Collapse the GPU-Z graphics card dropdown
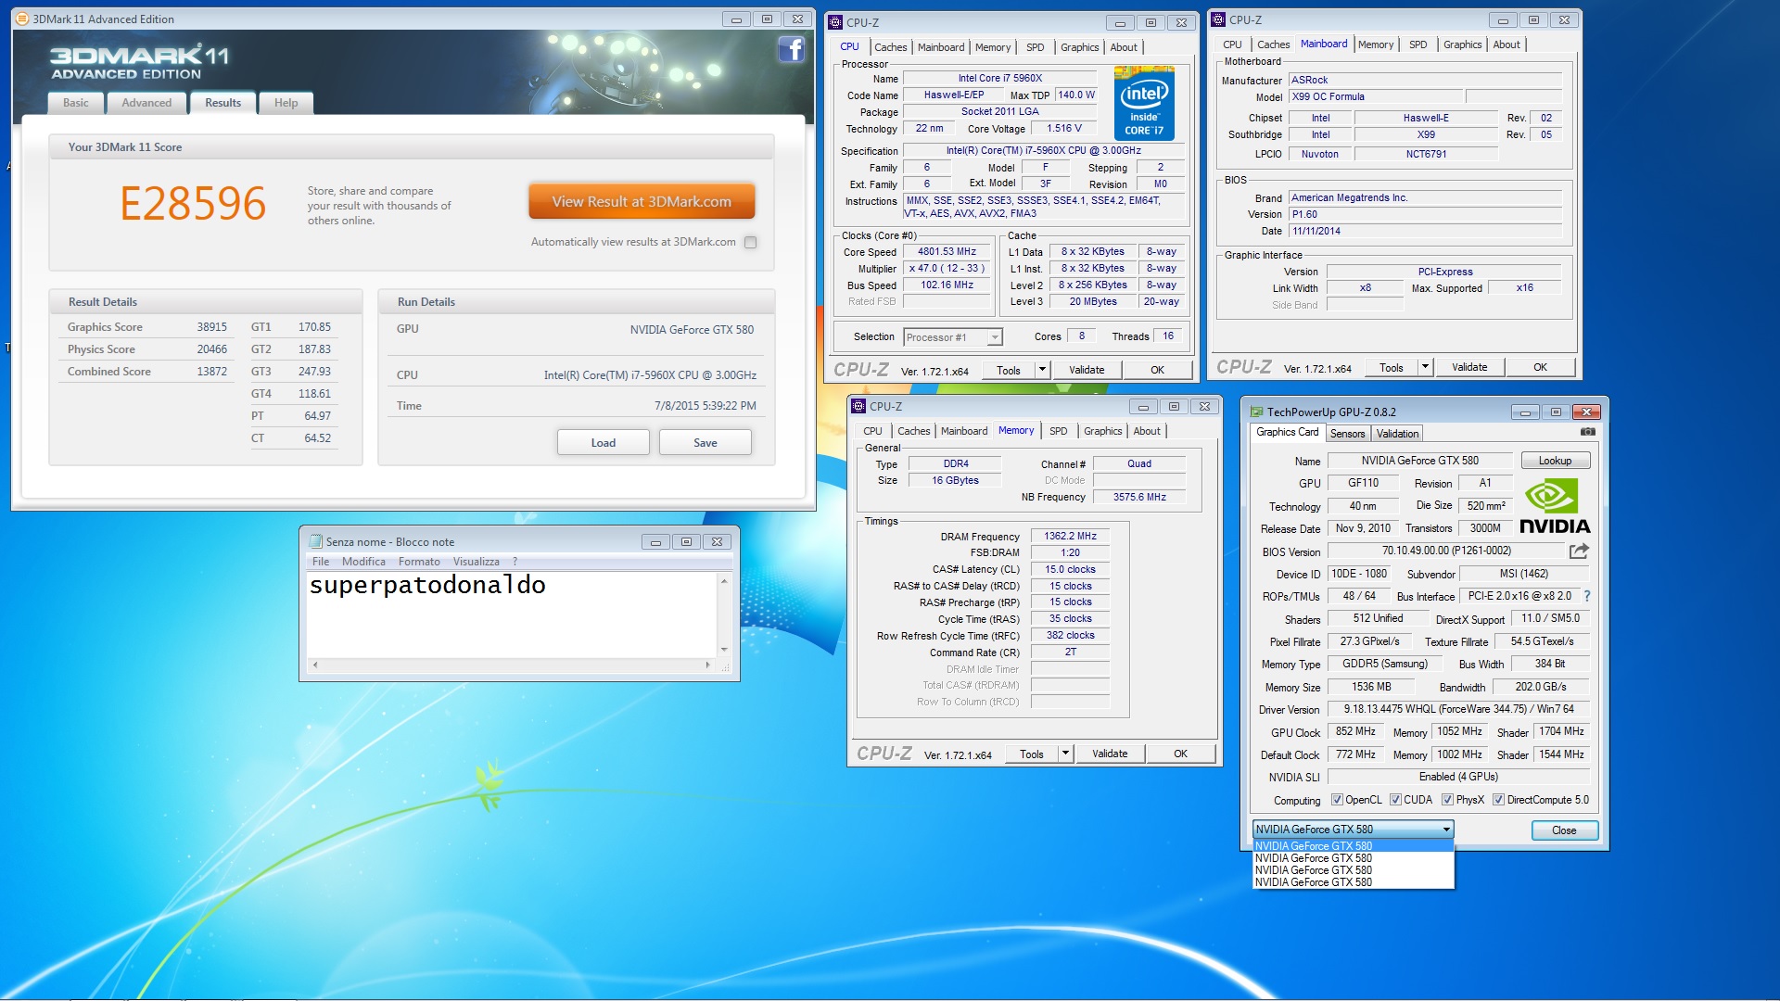Screen dimensions: 1780x1001 [x=1445, y=830]
